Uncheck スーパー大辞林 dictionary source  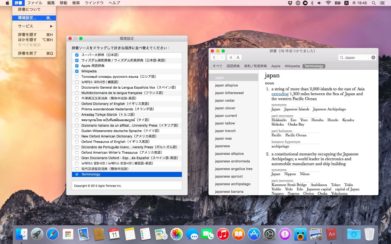[77, 55]
